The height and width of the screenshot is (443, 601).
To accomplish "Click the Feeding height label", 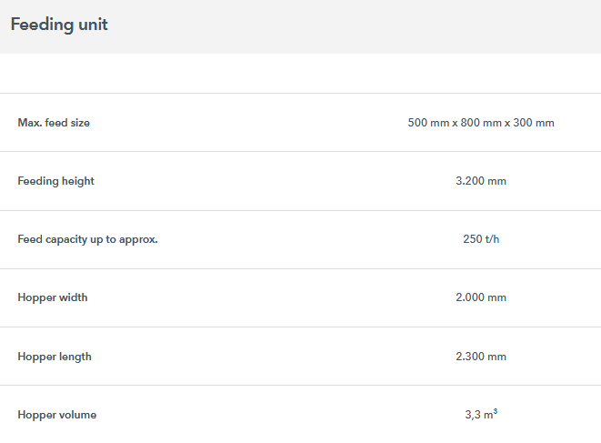I will (x=55, y=181).
